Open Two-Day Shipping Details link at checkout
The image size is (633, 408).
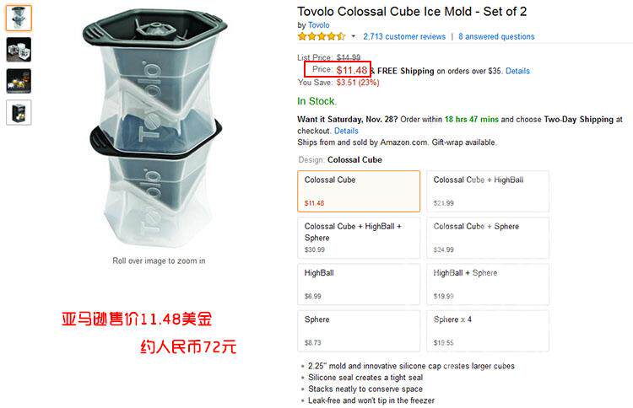[346, 131]
